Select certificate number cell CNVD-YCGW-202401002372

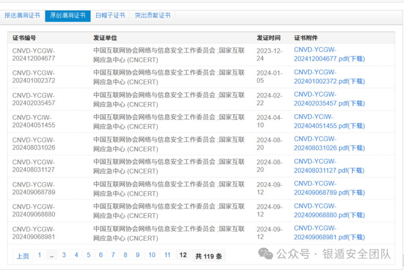point(34,77)
